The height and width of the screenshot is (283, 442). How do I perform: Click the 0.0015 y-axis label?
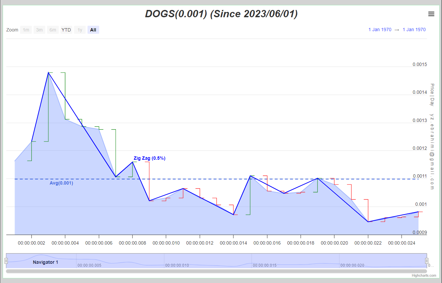click(419, 64)
